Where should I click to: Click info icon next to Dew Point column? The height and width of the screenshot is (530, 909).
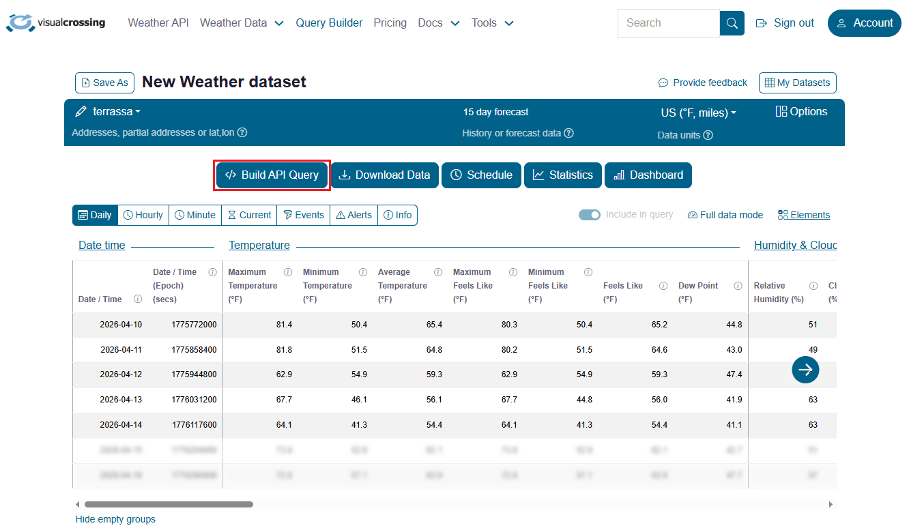[x=738, y=286]
